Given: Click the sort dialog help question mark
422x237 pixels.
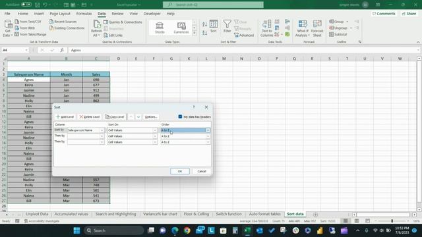Looking at the screenshot, I should coord(194,107).
